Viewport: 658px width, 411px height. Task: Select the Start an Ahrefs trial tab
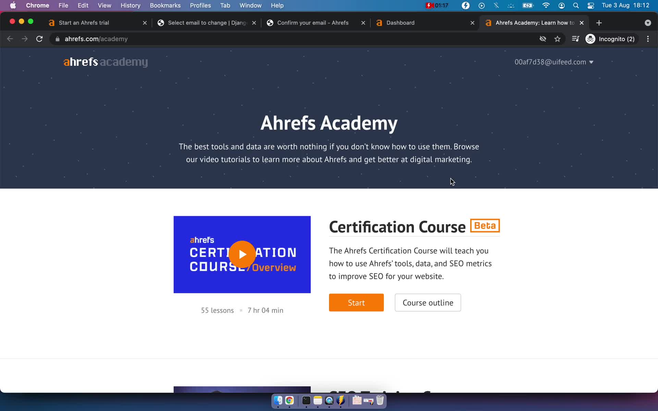(x=84, y=22)
